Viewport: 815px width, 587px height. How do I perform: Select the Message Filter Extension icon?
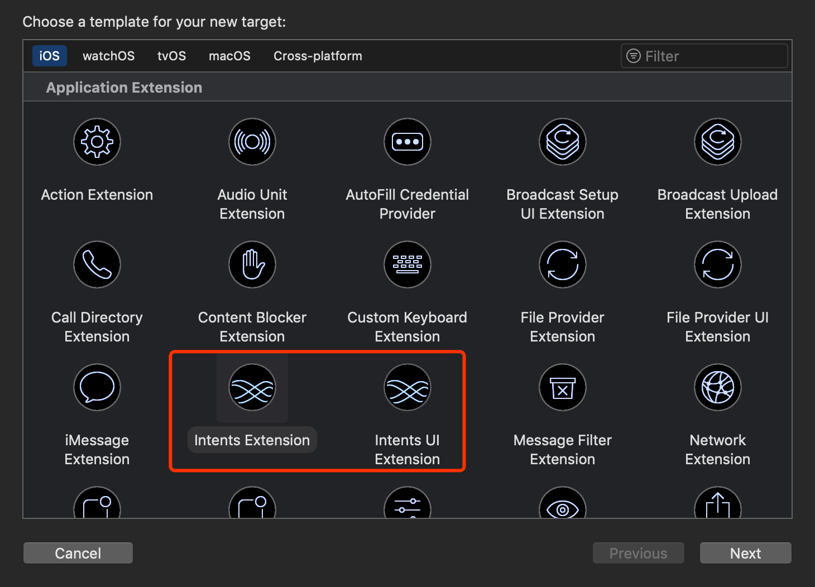[x=563, y=387]
